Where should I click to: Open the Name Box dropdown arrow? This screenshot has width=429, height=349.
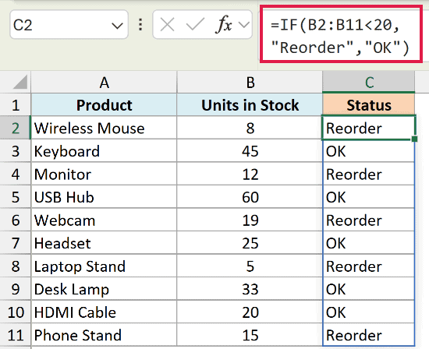tap(117, 26)
